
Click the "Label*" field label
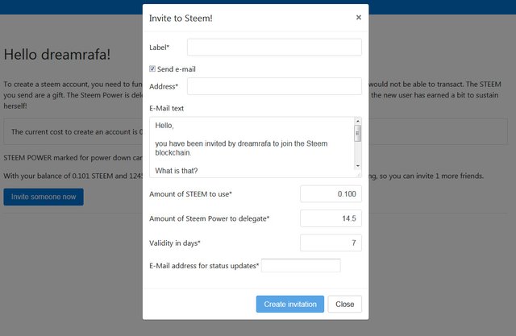click(x=160, y=48)
